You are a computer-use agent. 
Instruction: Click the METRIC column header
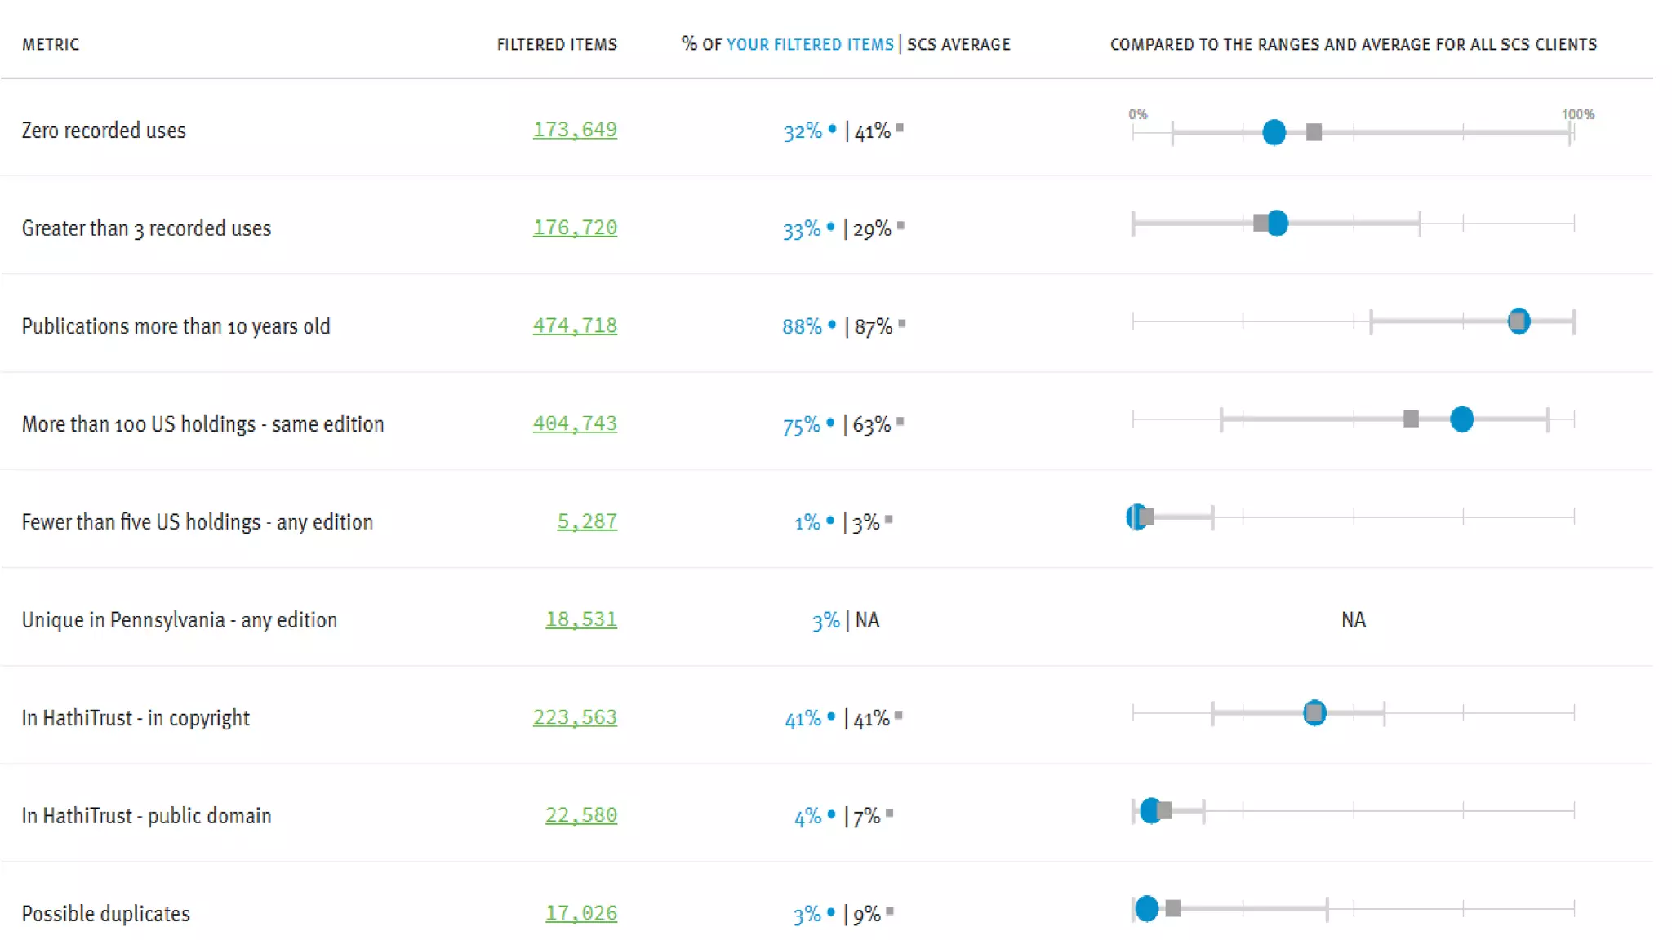click(x=51, y=45)
